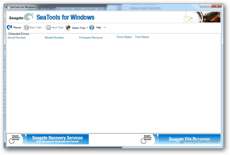Click the Firmware Revision column header

pos(91,37)
